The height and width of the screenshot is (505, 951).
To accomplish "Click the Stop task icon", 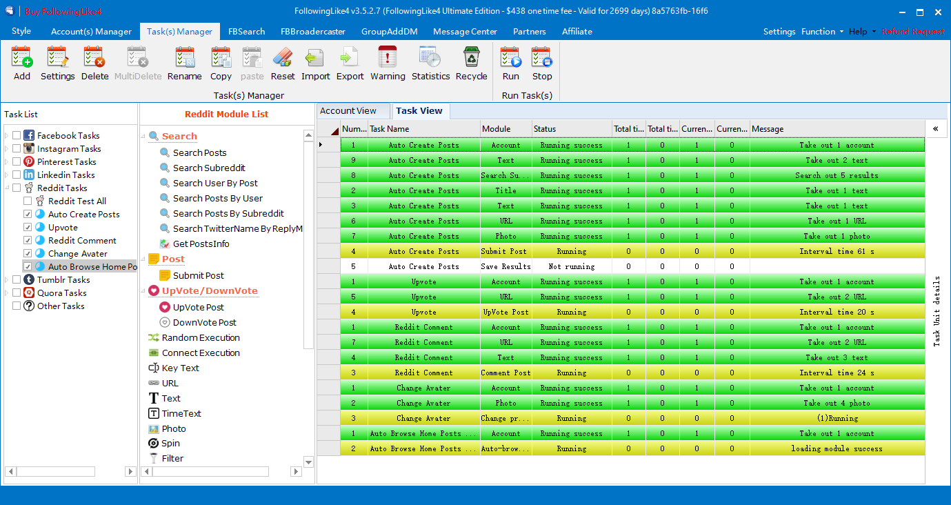I will pyautogui.click(x=542, y=57).
